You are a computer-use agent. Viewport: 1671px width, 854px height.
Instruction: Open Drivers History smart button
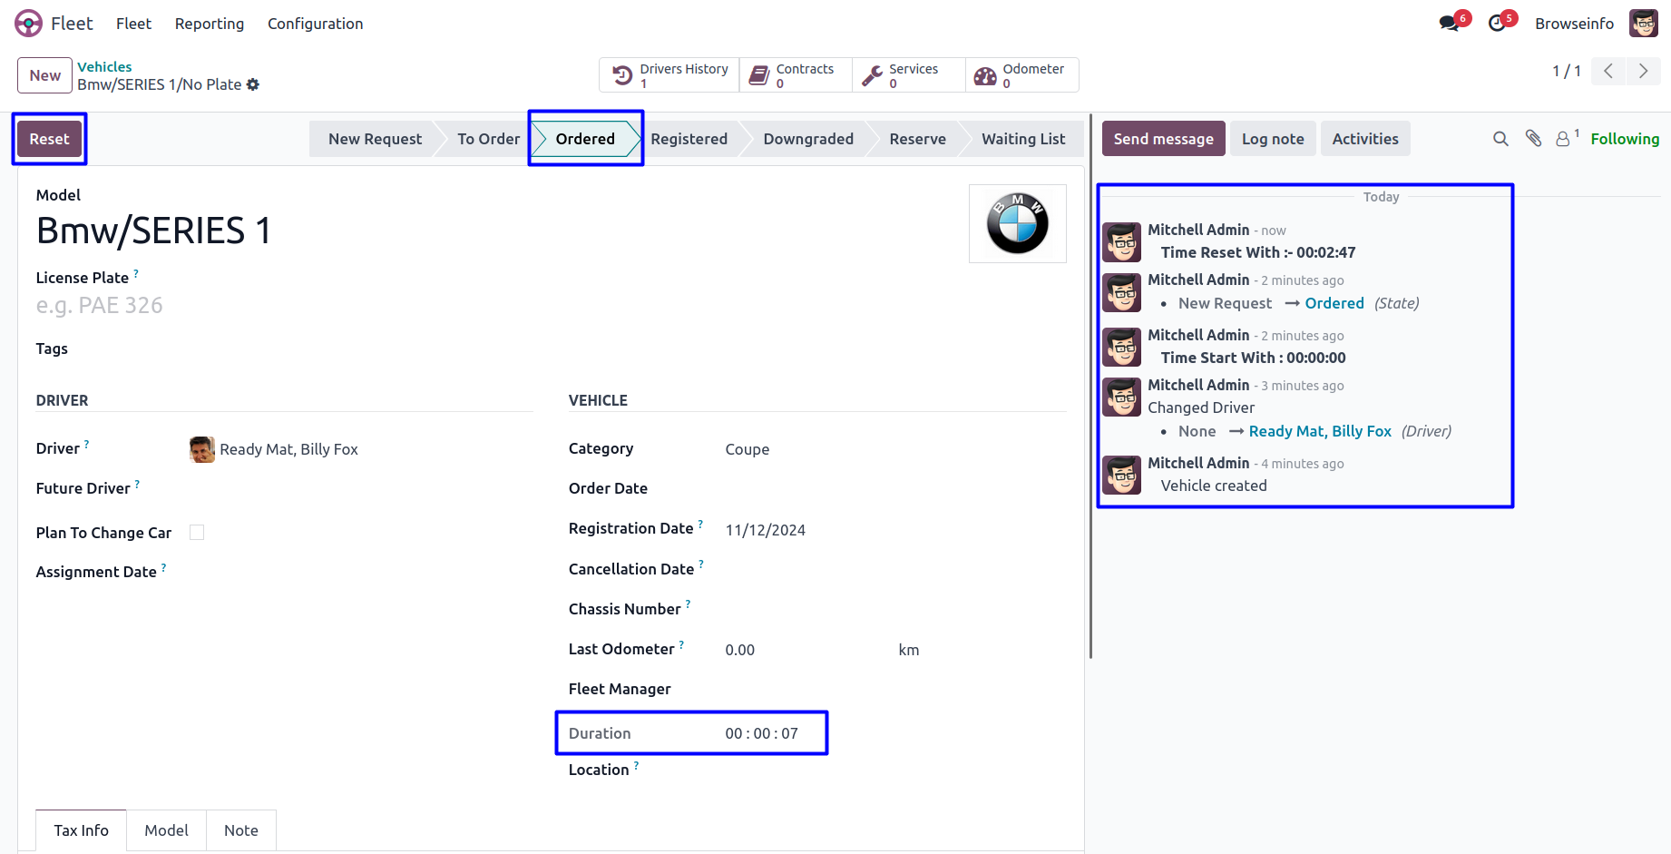[x=669, y=75]
